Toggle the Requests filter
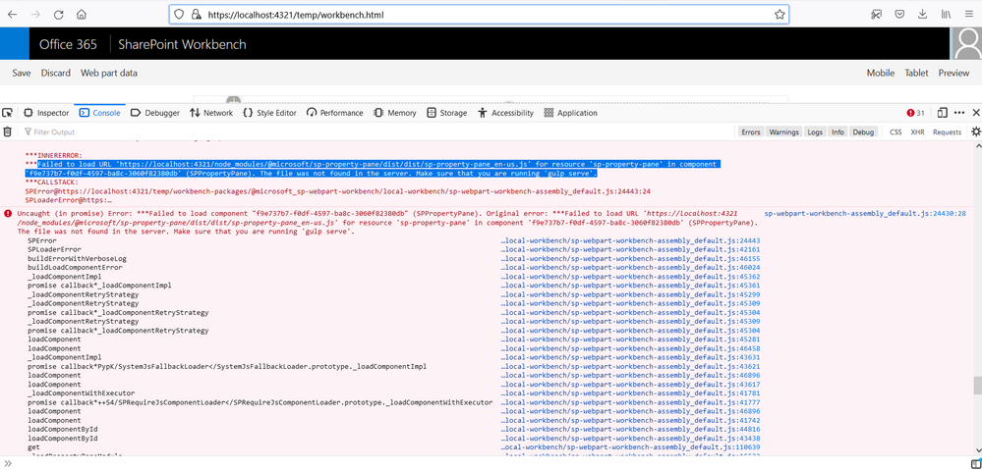 (947, 131)
